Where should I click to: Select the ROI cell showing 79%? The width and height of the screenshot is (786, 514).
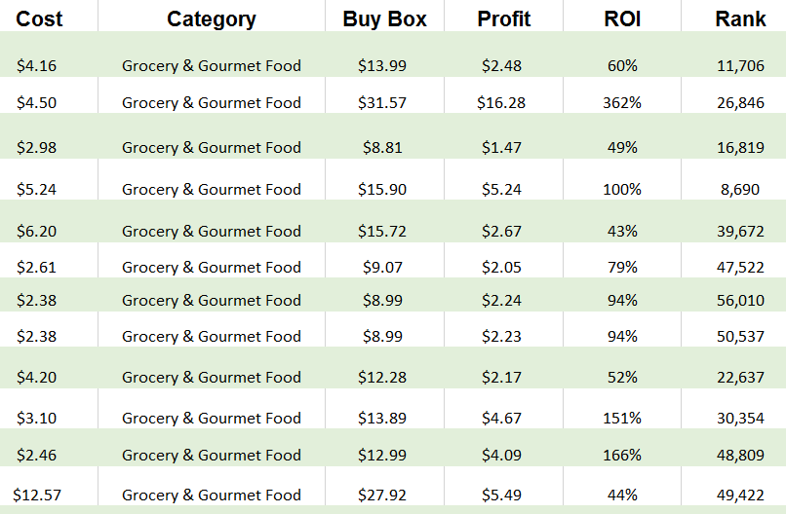click(x=620, y=268)
